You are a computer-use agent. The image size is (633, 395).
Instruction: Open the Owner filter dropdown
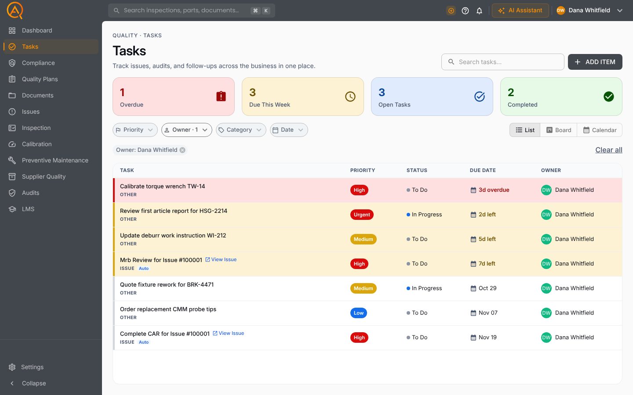coord(187,130)
